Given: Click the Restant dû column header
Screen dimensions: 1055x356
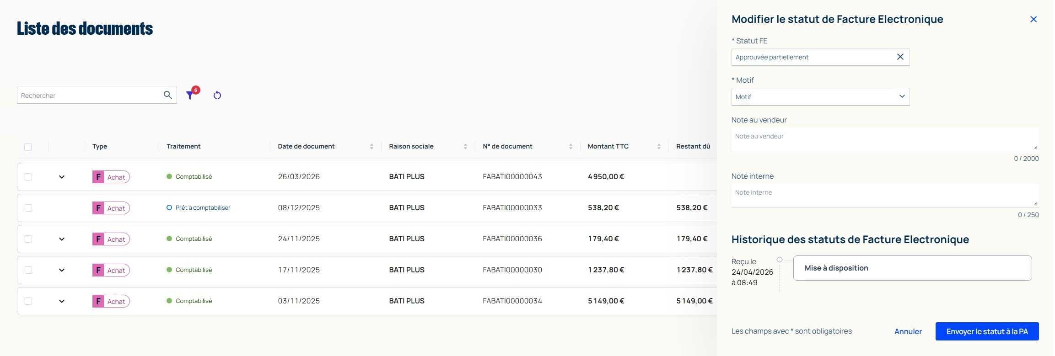Looking at the screenshot, I should (693, 146).
